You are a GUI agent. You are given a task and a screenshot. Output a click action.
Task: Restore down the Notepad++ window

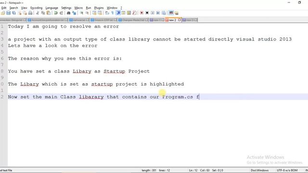click(x=299, y=2)
